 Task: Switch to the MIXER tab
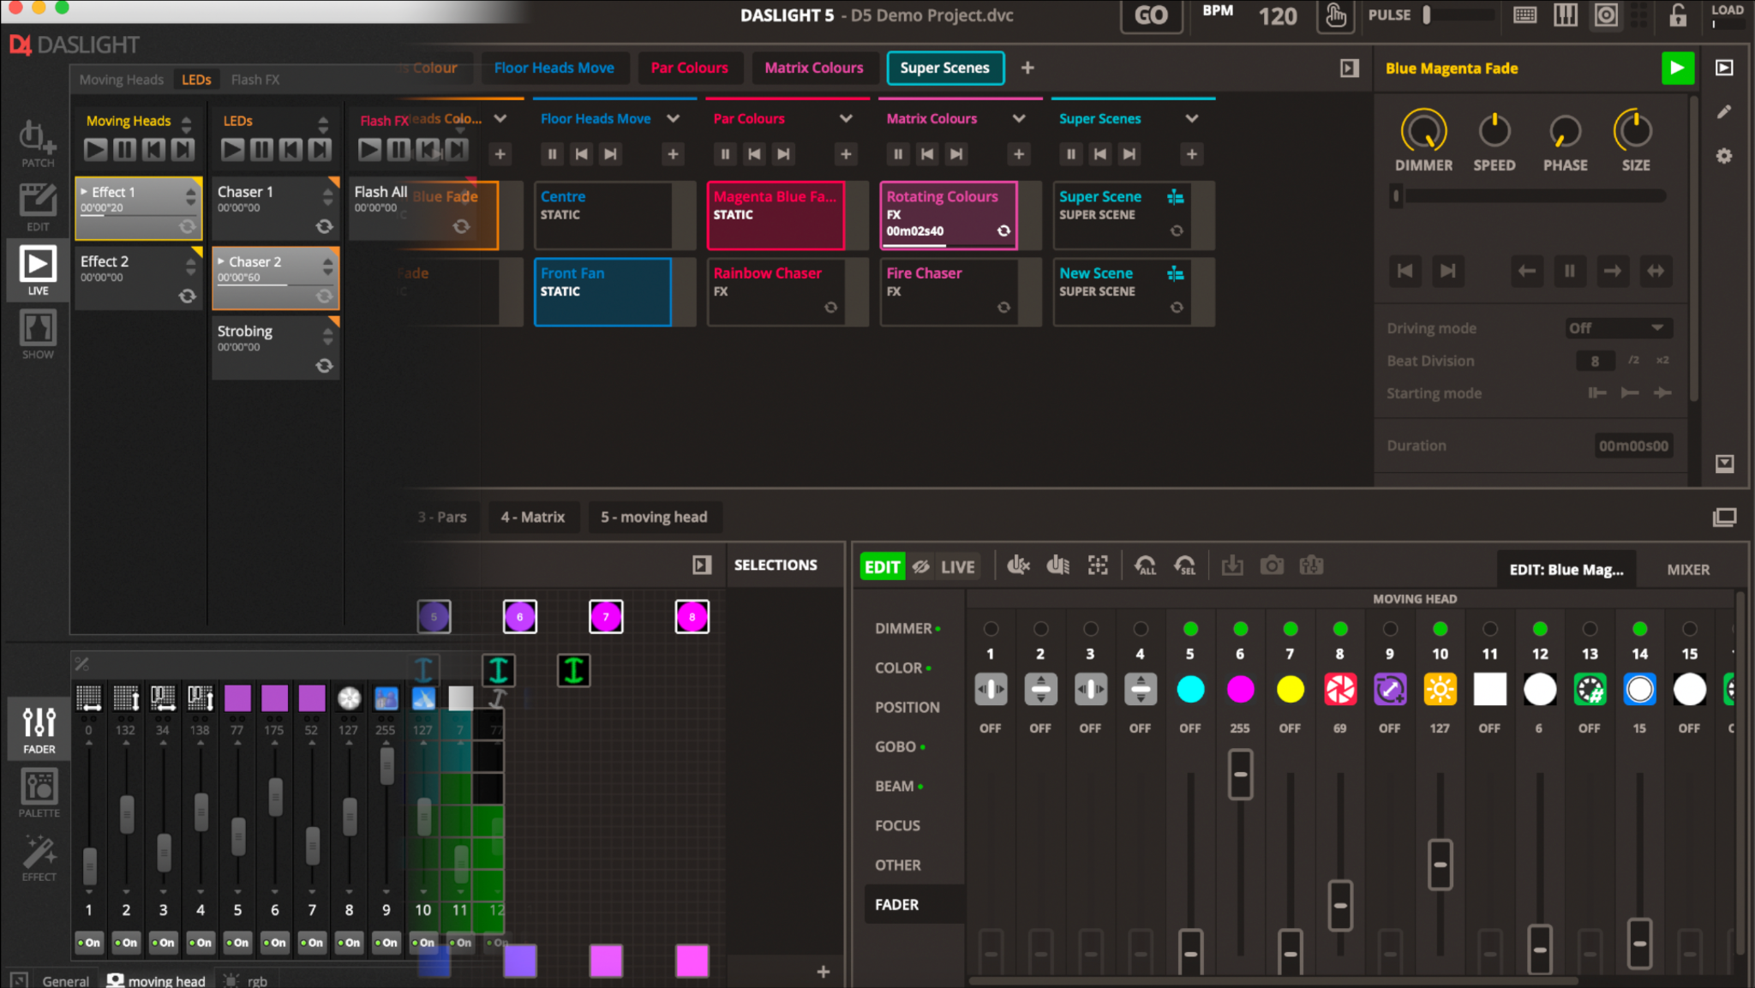point(1687,569)
